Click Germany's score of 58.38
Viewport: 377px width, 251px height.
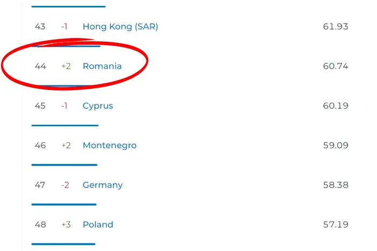click(336, 185)
